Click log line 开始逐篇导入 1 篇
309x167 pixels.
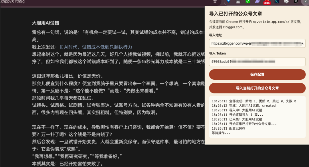(x=237, y=115)
